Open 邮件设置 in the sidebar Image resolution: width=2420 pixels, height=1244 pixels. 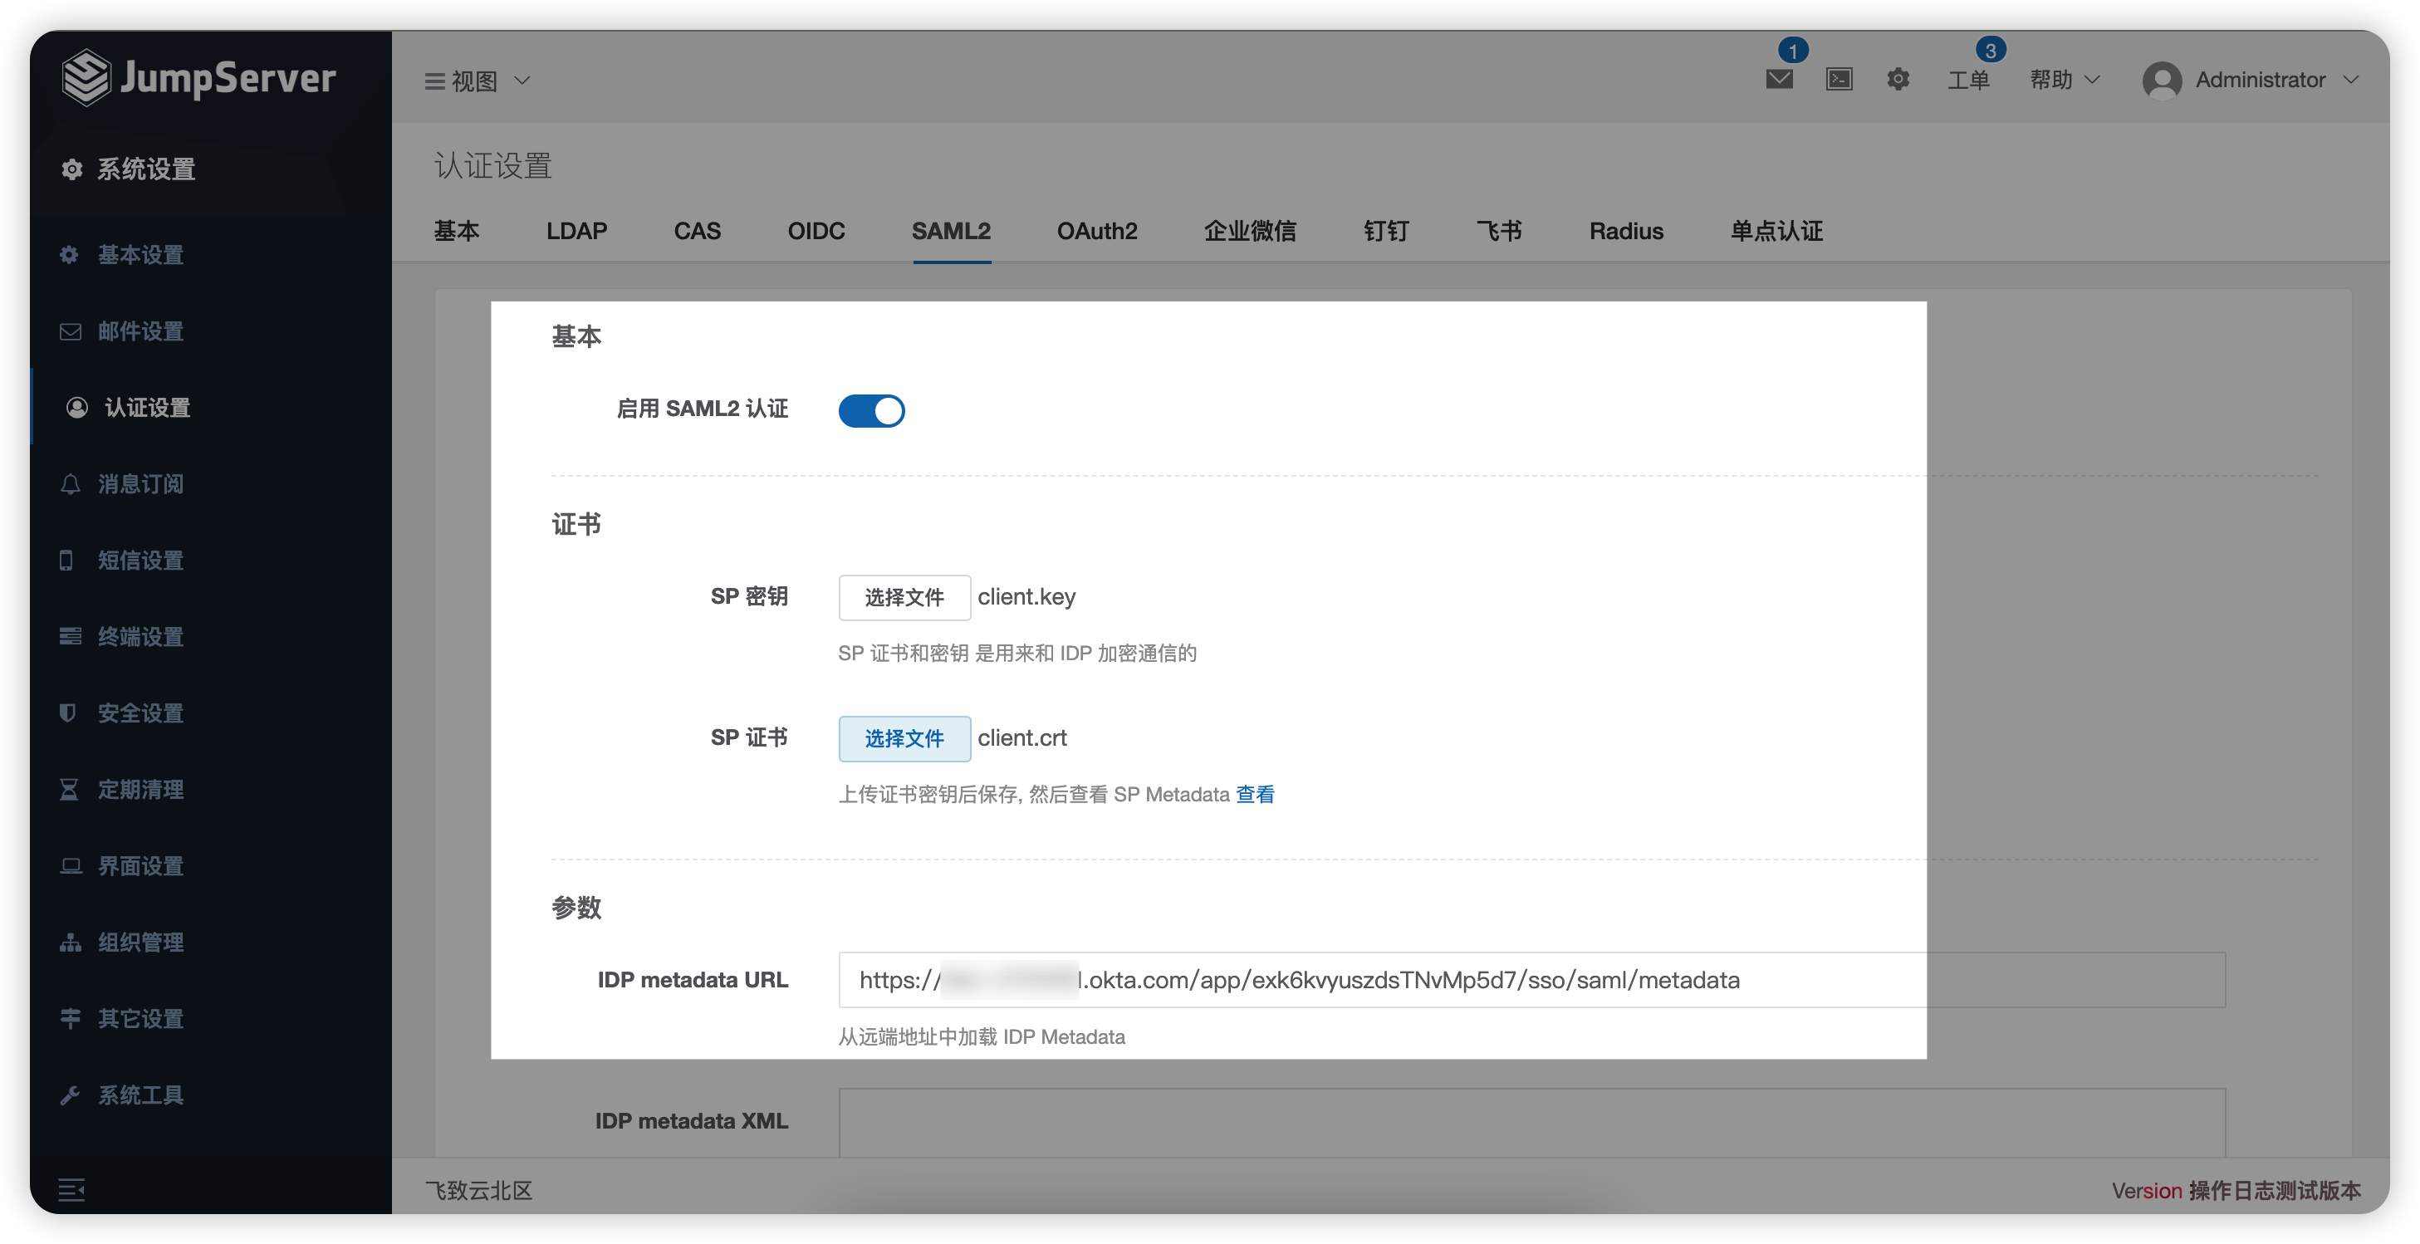pyautogui.click(x=140, y=331)
